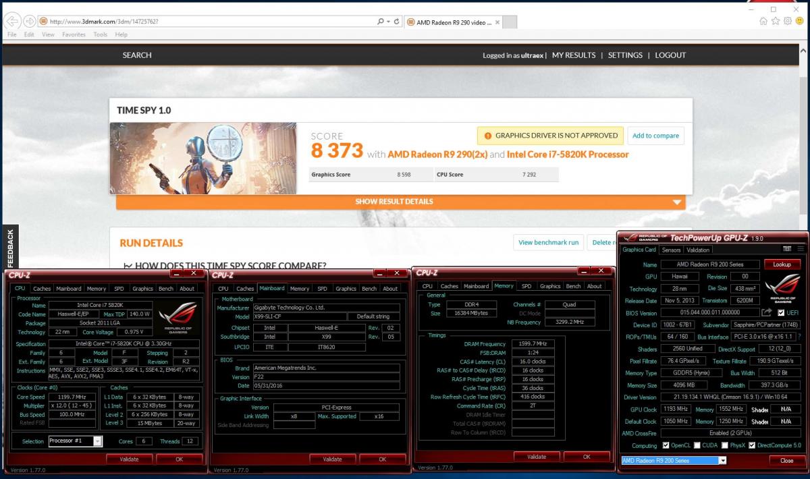Open the GPU-Z hamburger menu icon
810x479 pixels.
(800, 249)
